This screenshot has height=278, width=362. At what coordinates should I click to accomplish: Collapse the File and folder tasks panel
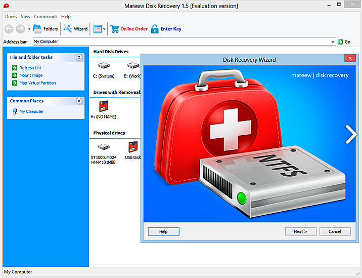point(79,58)
